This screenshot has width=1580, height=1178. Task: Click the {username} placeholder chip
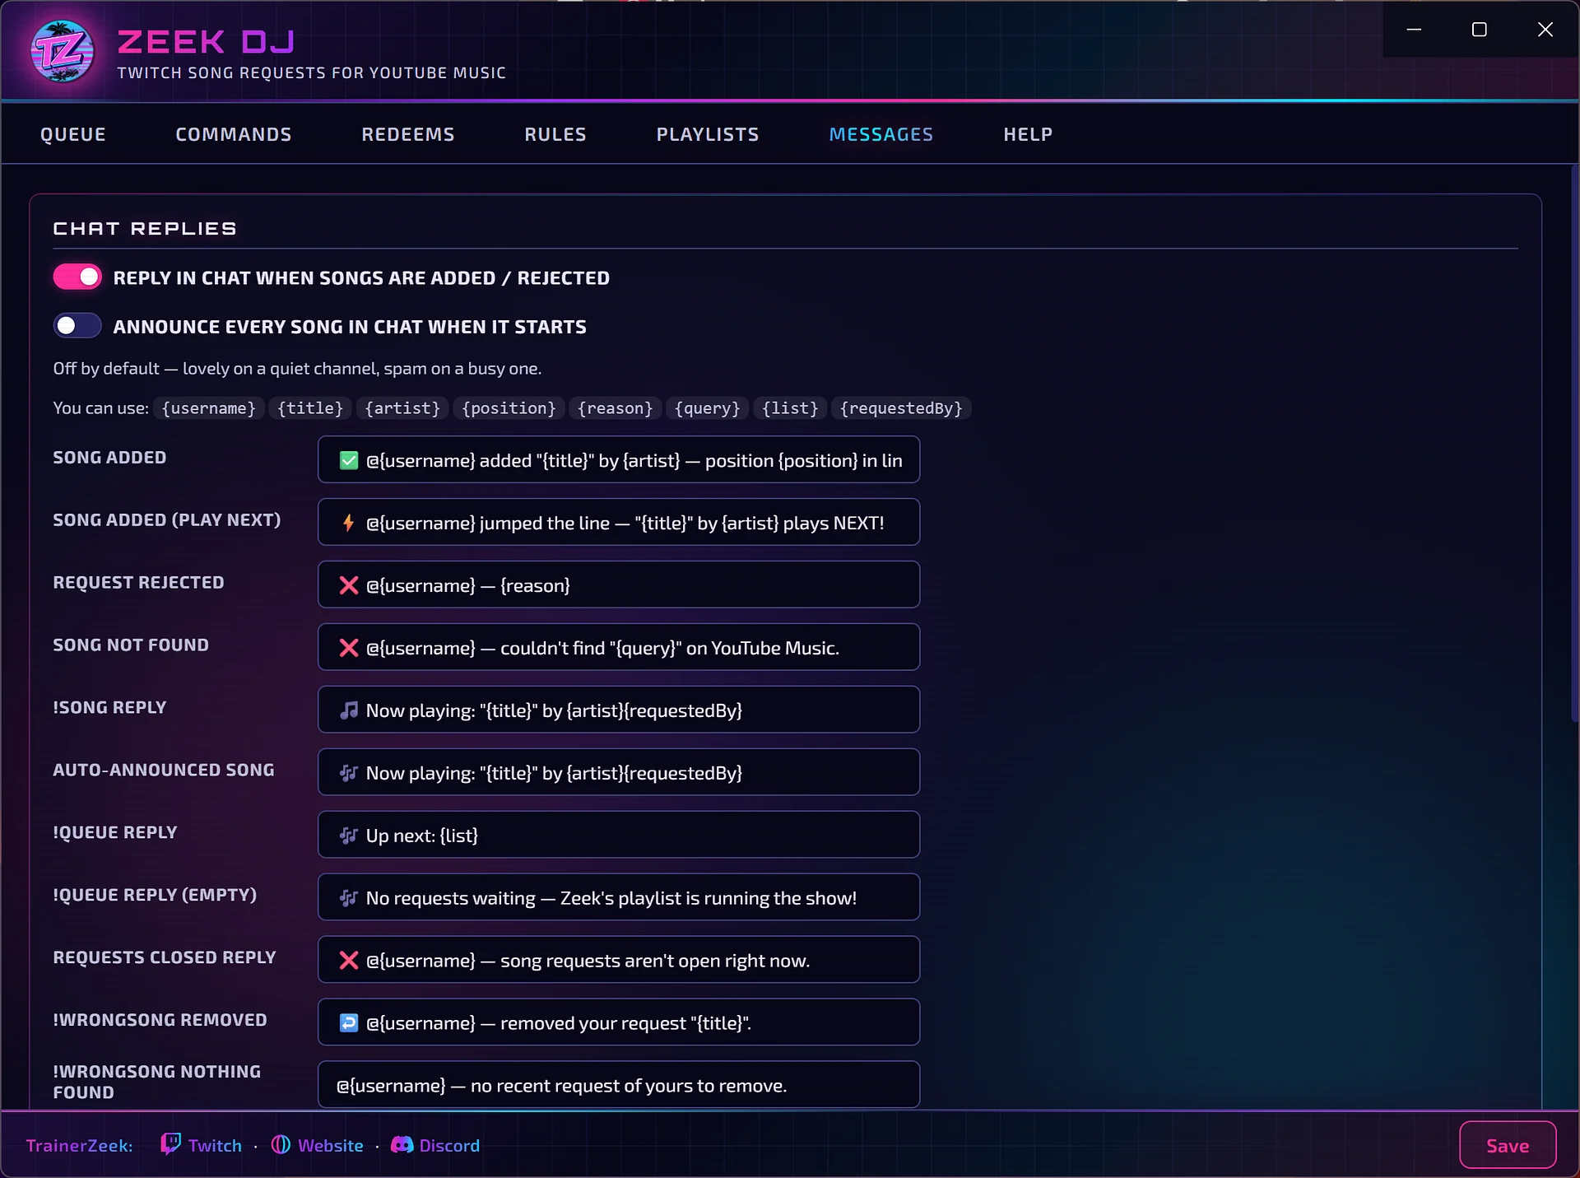tap(209, 408)
